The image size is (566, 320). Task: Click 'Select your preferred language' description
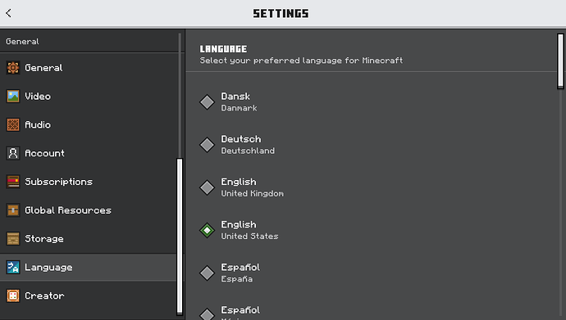[x=301, y=61]
